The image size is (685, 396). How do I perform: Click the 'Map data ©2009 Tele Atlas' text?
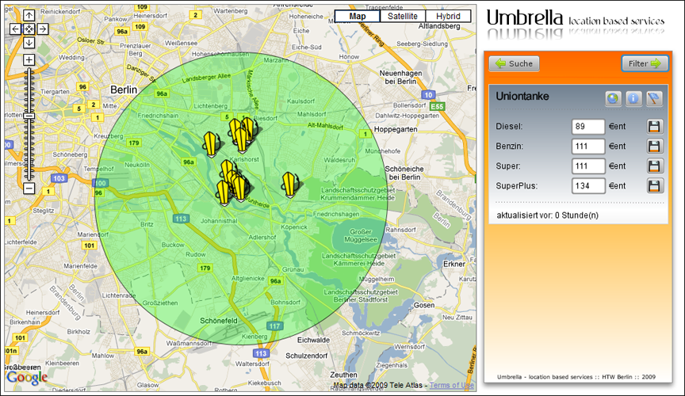pyautogui.click(x=378, y=385)
